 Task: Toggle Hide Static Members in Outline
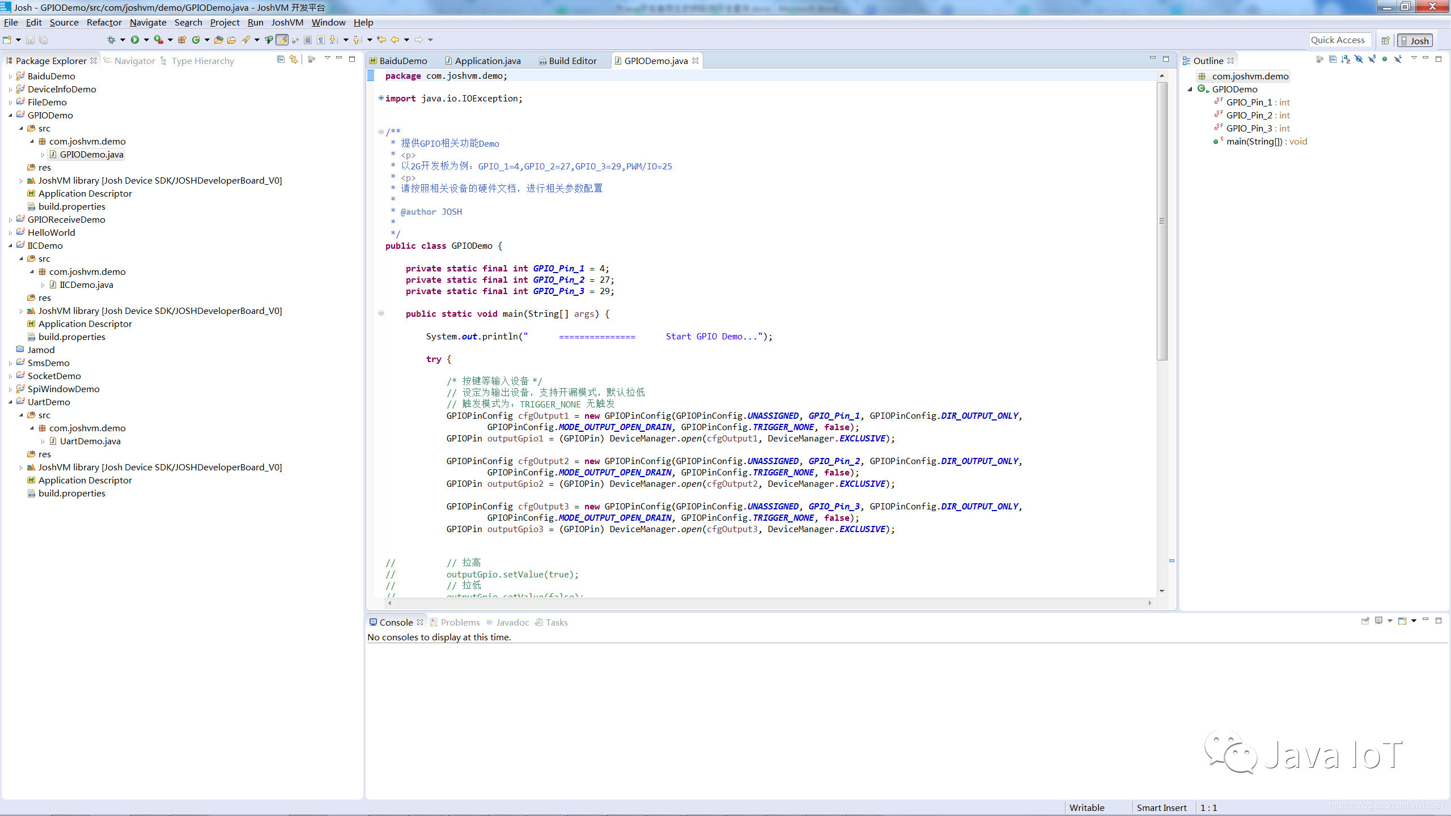1372,59
